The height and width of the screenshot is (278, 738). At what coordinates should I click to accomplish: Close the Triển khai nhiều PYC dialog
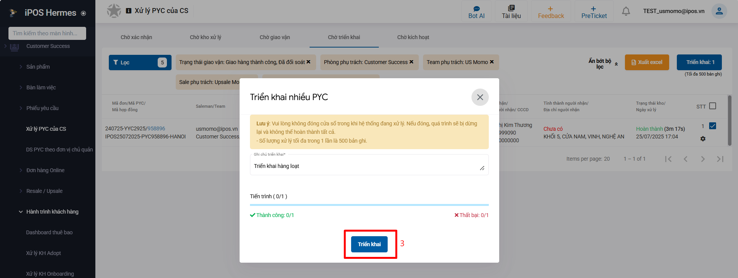480,97
